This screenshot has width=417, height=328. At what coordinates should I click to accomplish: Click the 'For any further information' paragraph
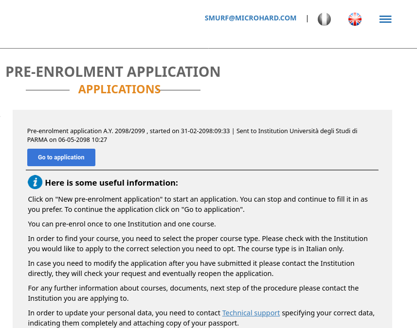coord(193,293)
